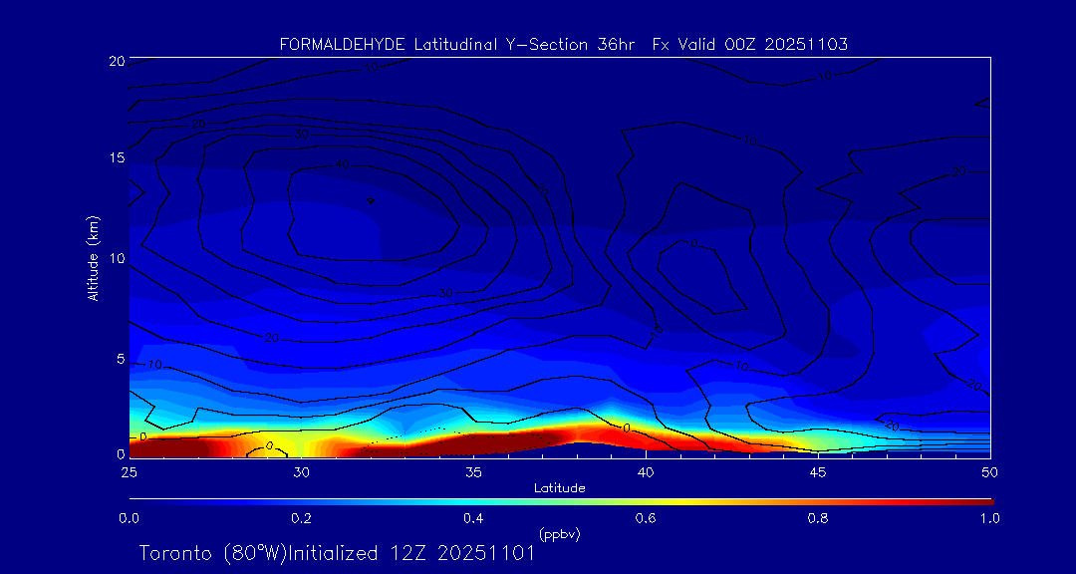
Task: Click the FORMALDEHYDE plot title text
Action: (x=563, y=44)
